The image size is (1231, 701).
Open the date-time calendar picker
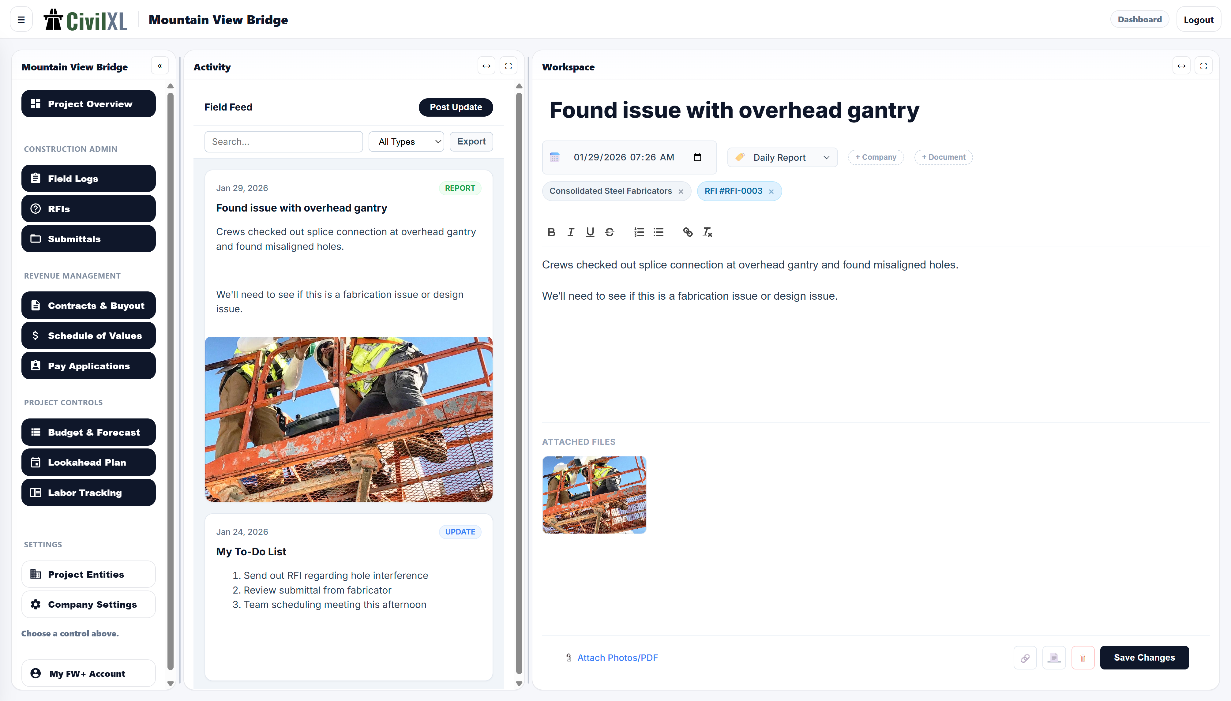pyautogui.click(x=697, y=157)
